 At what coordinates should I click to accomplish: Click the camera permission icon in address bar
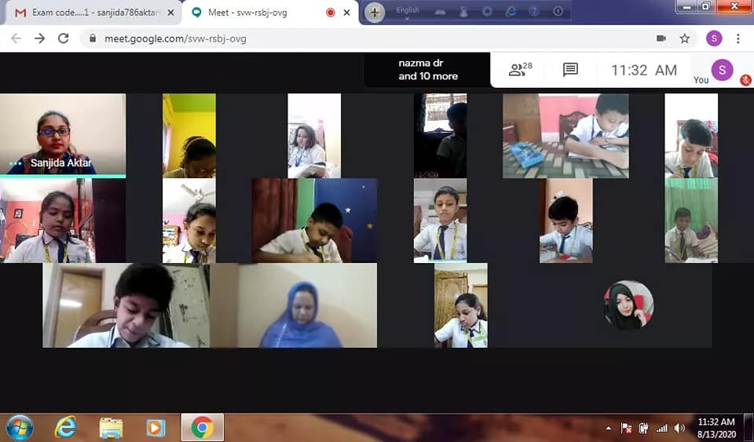(661, 38)
